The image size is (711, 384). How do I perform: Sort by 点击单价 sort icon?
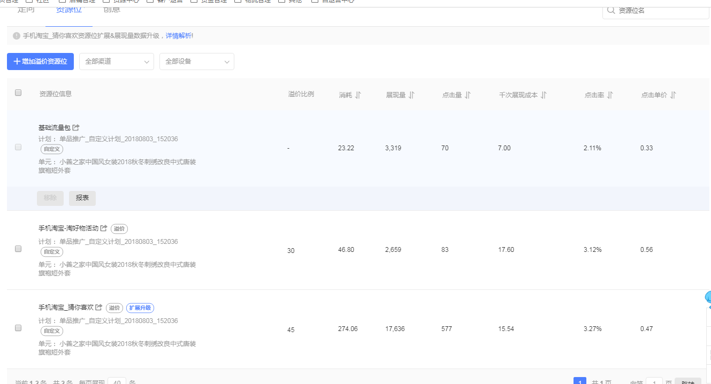coord(673,95)
